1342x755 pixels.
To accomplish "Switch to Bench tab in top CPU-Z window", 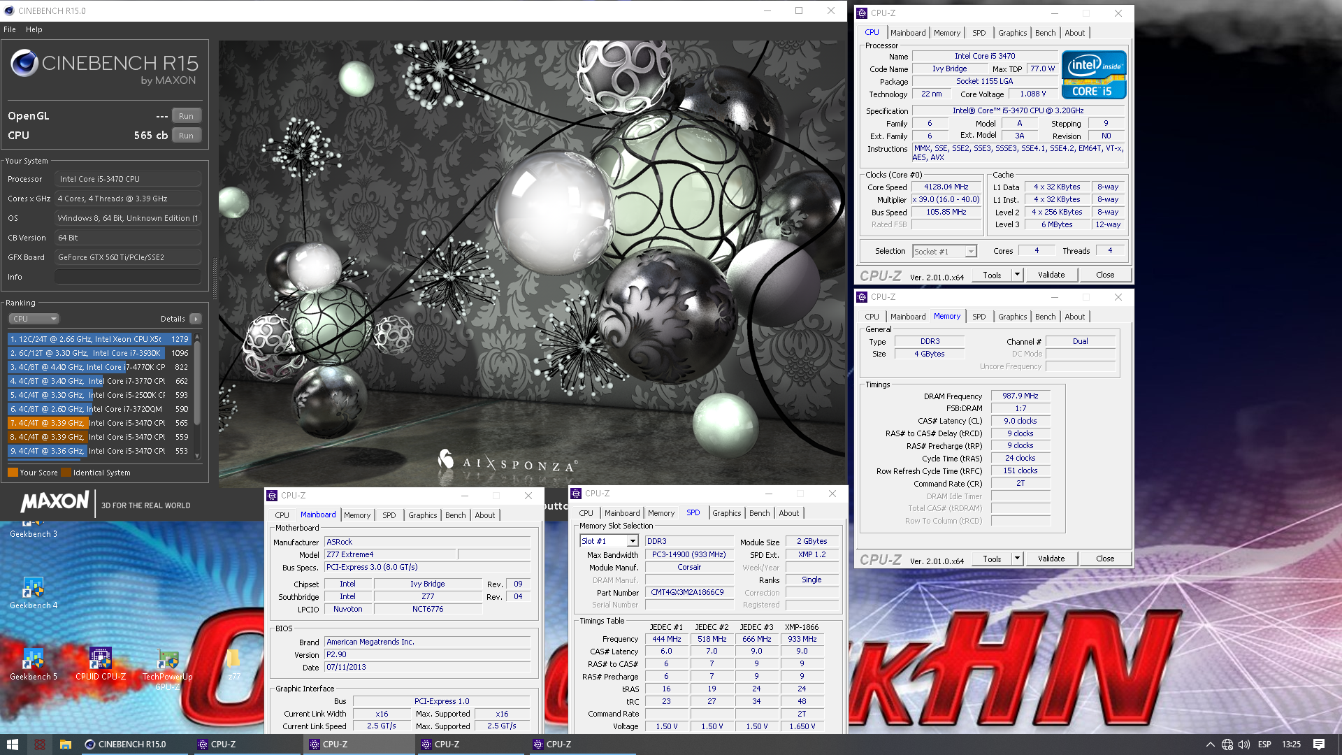I will [x=1046, y=33].
